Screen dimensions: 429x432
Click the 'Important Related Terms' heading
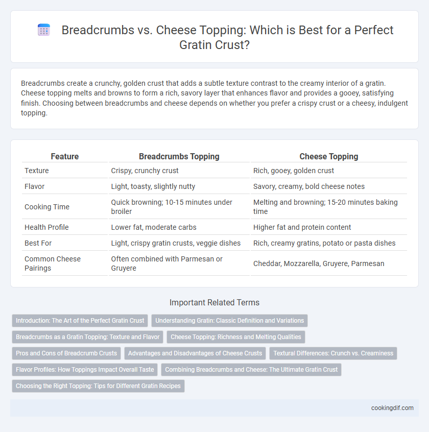214,302
